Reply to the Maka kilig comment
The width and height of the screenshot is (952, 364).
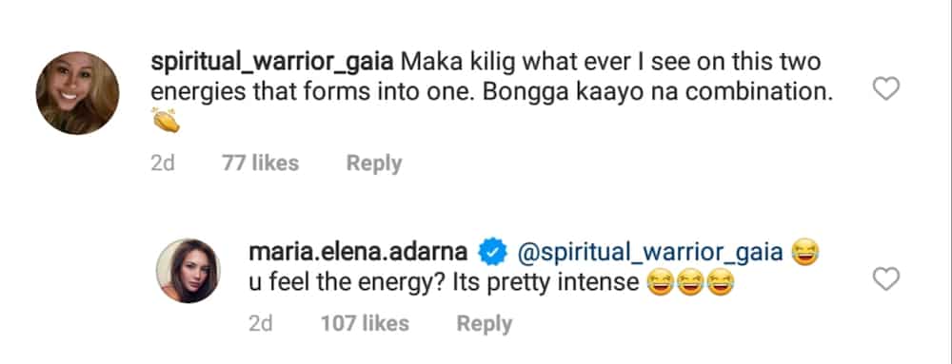click(374, 163)
